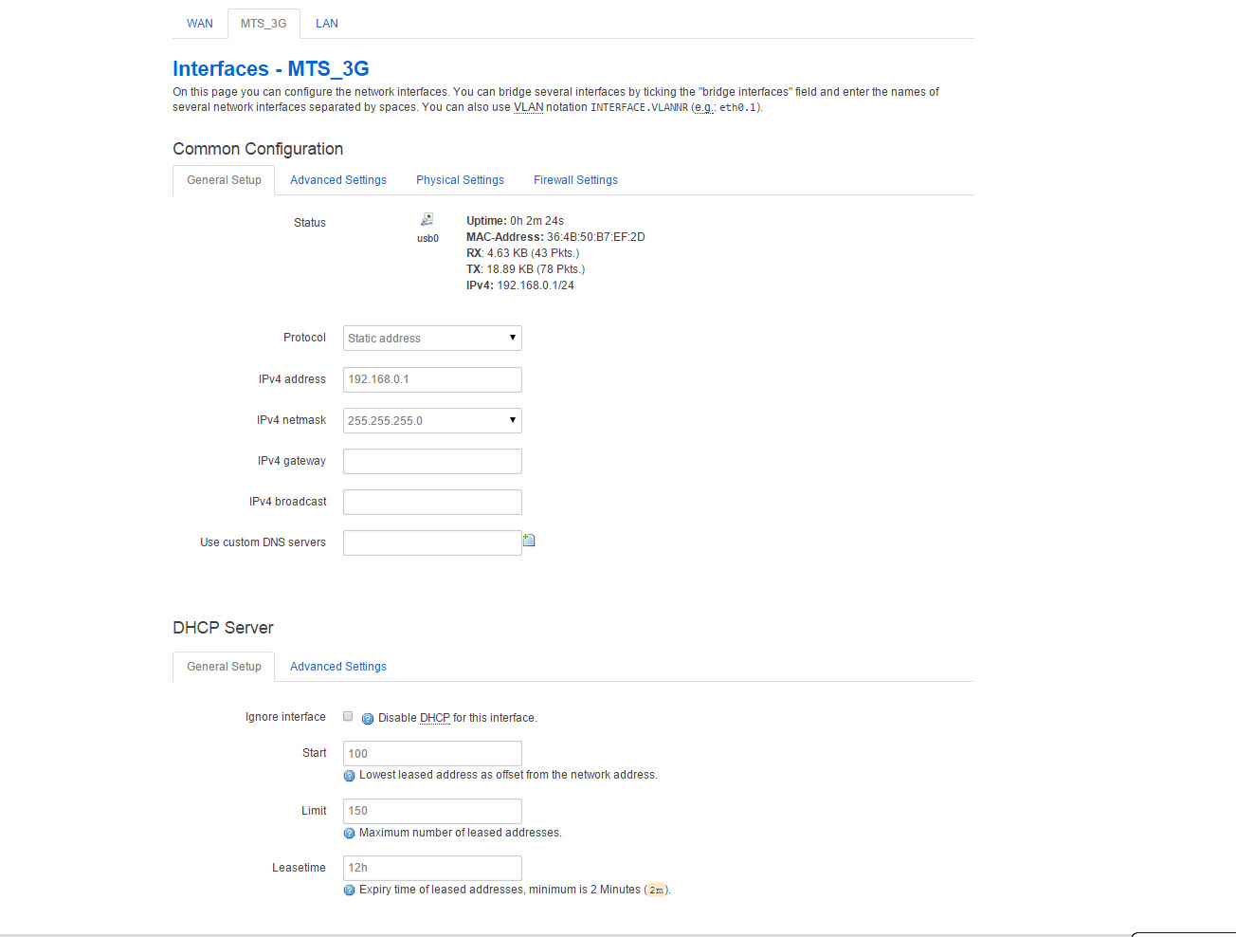Image resolution: width=1236 pixels, height=937 pixels.
Task: Click the RX statistics line
Action: point(522,253)
